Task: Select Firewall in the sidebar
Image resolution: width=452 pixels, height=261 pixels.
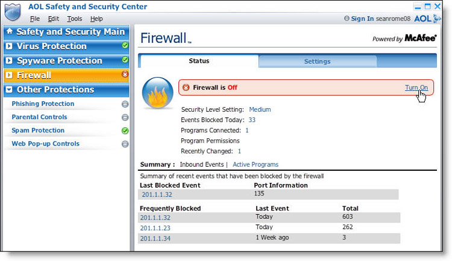Action: [x=66, y=75]
